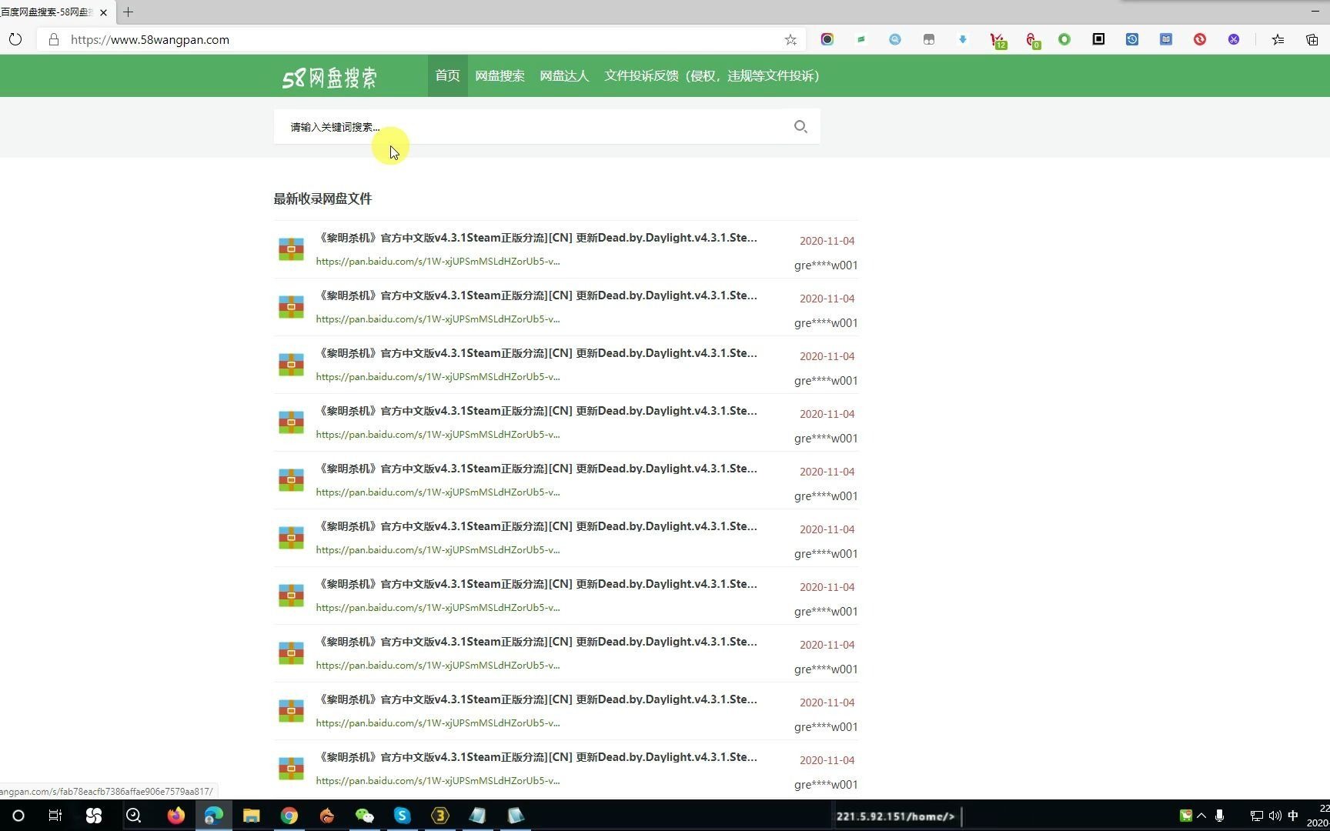Open the Favorites list icon in toolbar
Viewport: 1330px width, 831px height.
pos(1278,39)
